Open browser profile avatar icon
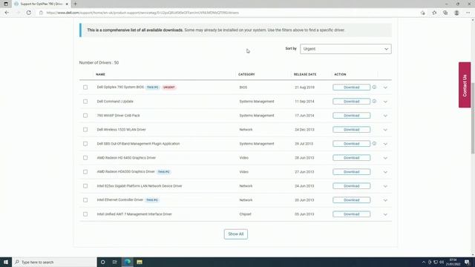475x267 pixels. 456,13
